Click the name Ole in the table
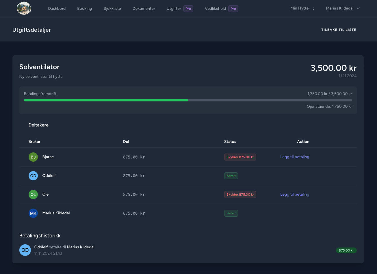 point(45,194)
